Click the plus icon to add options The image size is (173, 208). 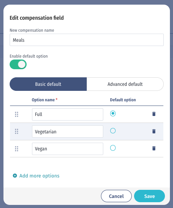pos(15,176)
